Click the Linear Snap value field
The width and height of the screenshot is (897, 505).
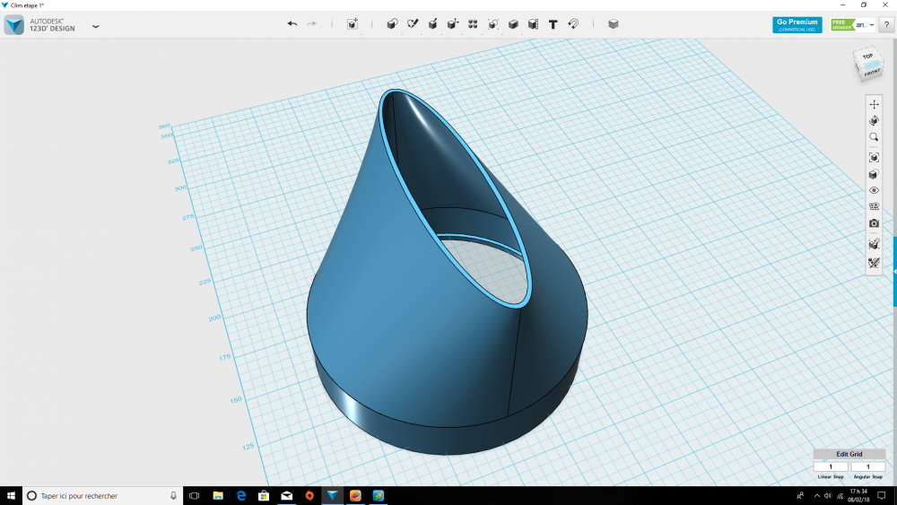pos(830,466)
